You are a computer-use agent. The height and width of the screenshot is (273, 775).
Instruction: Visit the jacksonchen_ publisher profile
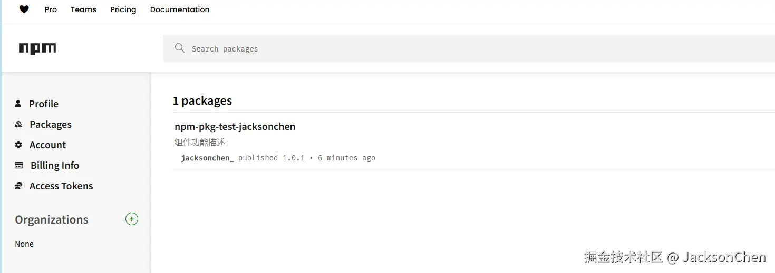click(x=207, y=158)
